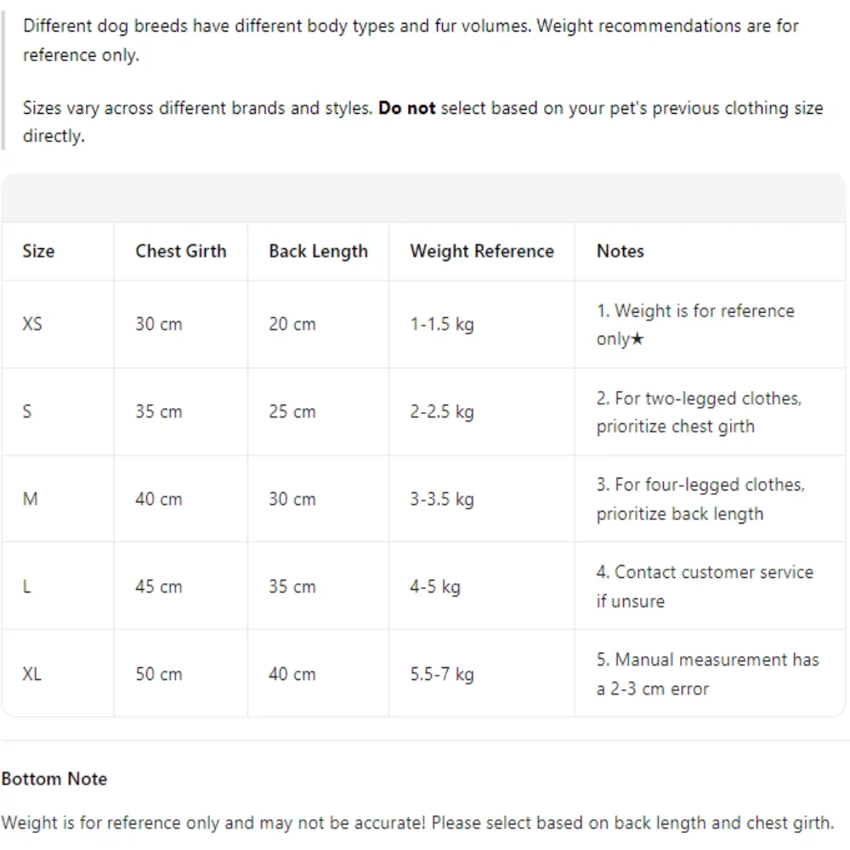This screenshot has width=850, height=850.
Task: Click the 3-3.5 kg weight cell
Action: pyautogui.click(x=442, y=499)
